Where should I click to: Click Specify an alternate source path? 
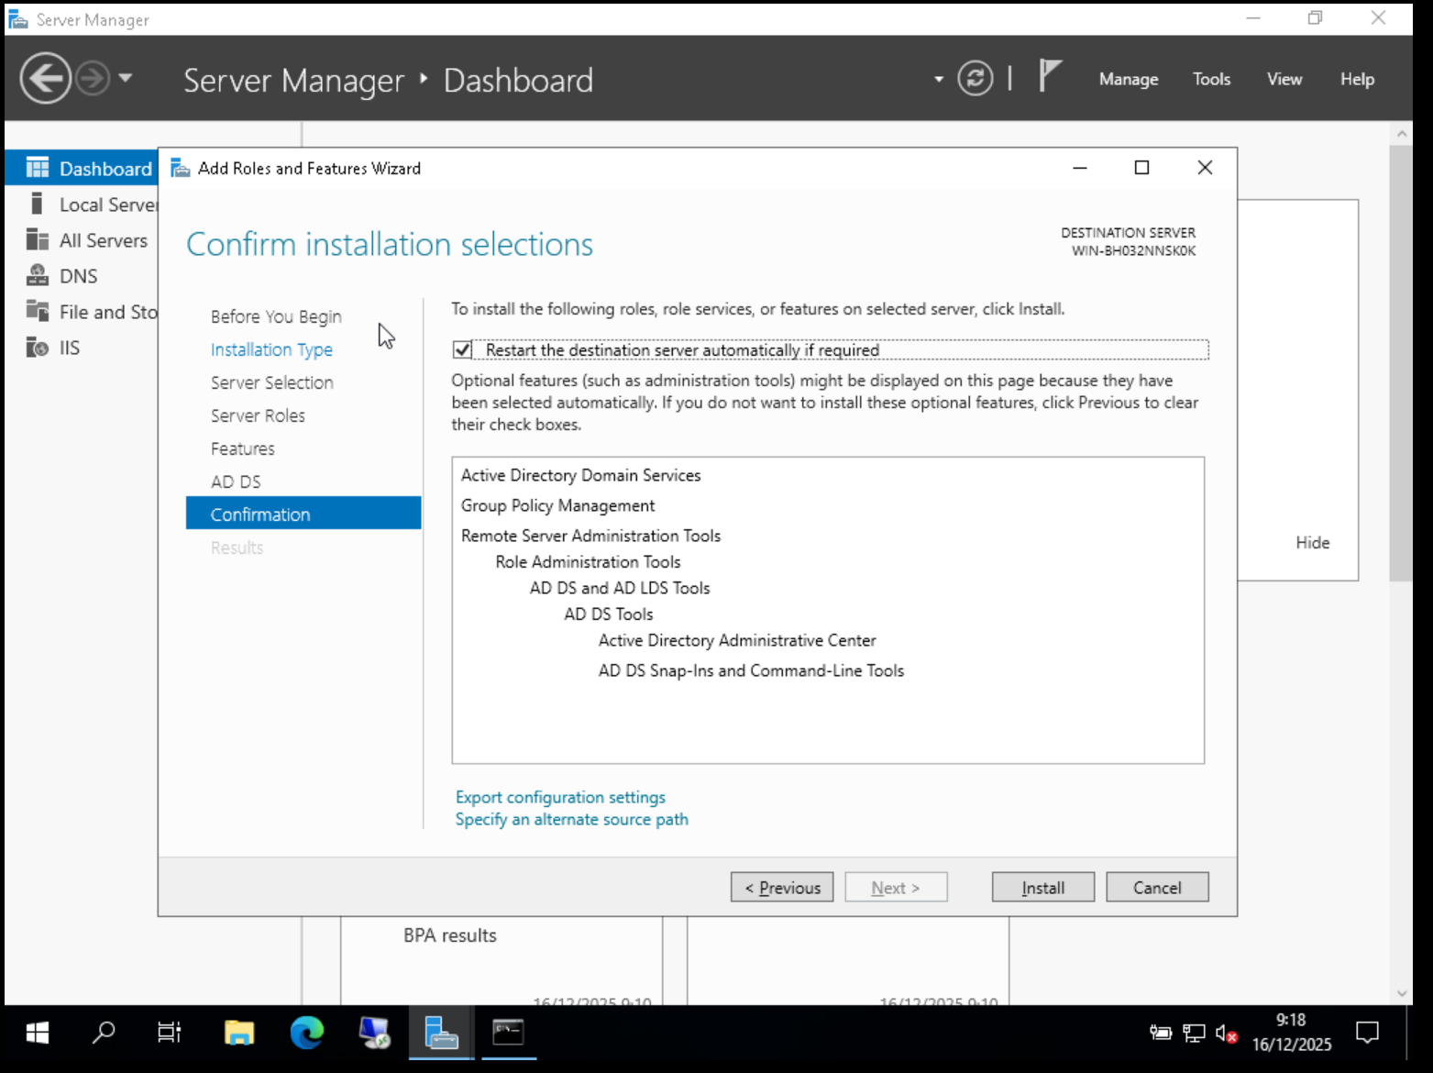(571, 819)
